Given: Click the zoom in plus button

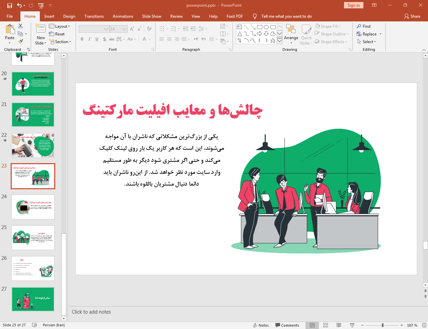Looking at the screenshot, I should 402,325.
